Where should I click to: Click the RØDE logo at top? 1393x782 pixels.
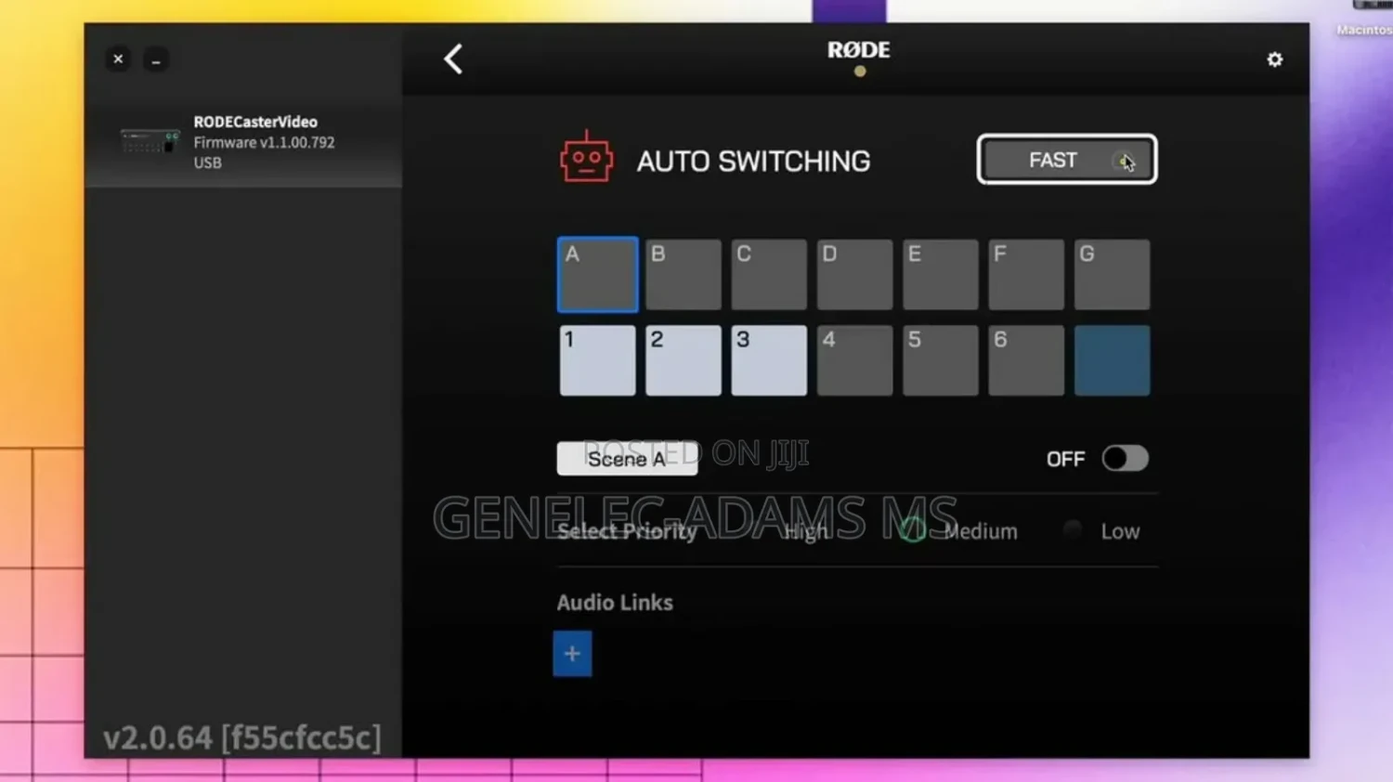pos(858,50)
